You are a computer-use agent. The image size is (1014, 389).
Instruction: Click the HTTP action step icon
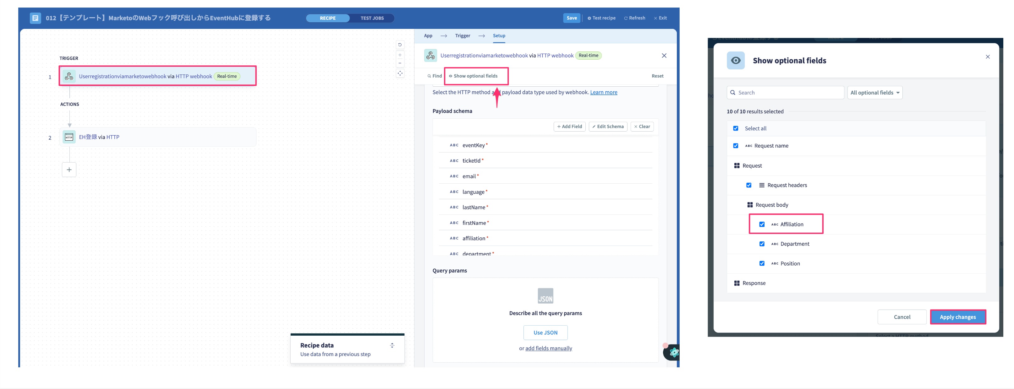point(69,137)
